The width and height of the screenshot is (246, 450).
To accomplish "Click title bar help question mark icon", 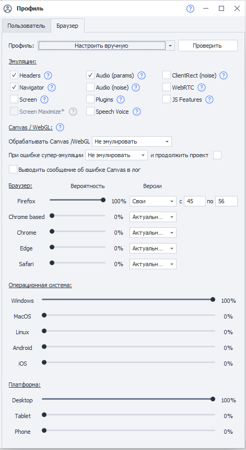I will [x=190, y=8].
